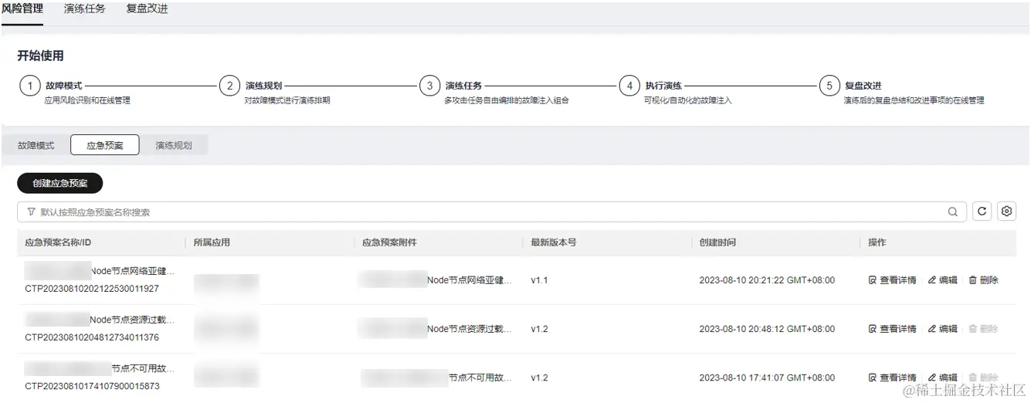The height and width of the screenshot is (403, 1031).
Task: Click the 操作 column header
Action: [877, 242]
